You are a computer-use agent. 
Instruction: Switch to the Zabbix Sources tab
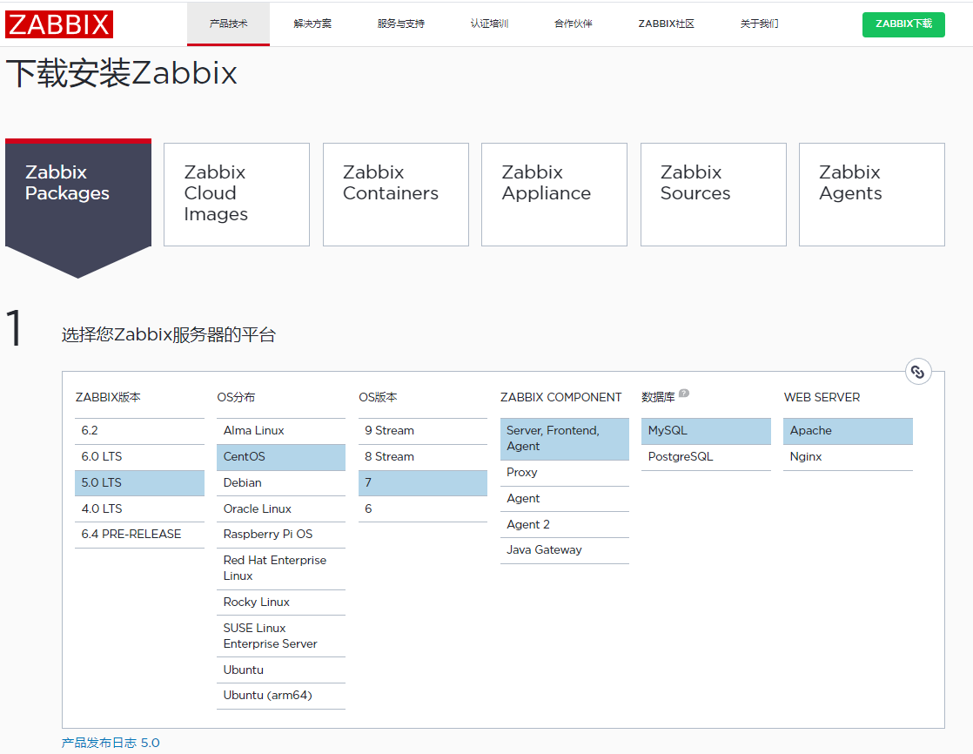(713, 193)
